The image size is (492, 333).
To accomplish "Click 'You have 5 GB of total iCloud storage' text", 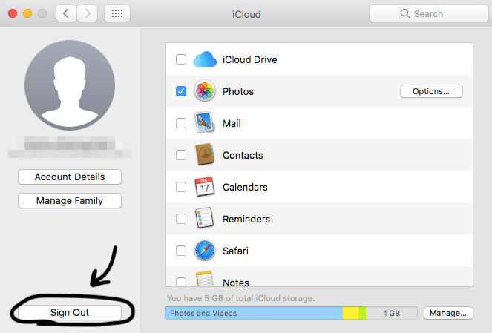I will coord(240,298).
